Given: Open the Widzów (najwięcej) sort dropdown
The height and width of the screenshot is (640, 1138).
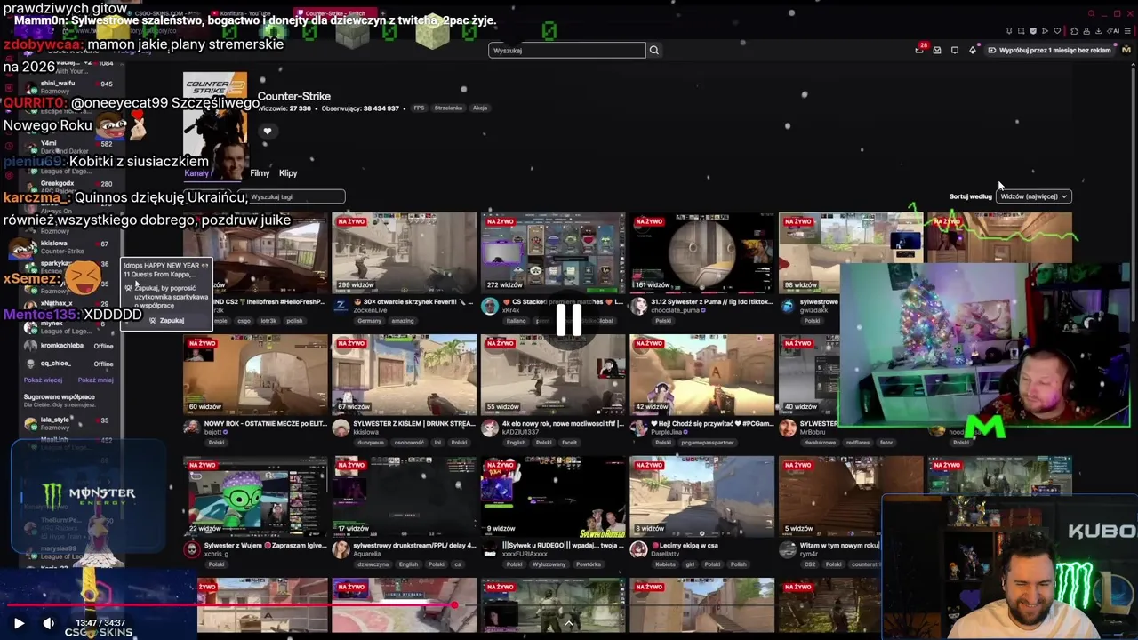Looking at the screenshot, I should click(1033, 196).
